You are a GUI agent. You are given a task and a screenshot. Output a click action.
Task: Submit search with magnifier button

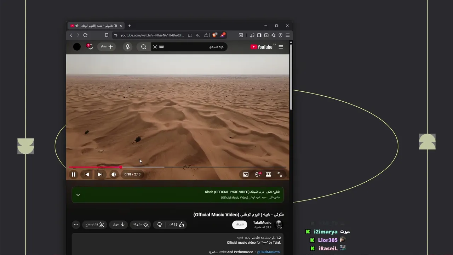tap(143, 47)
